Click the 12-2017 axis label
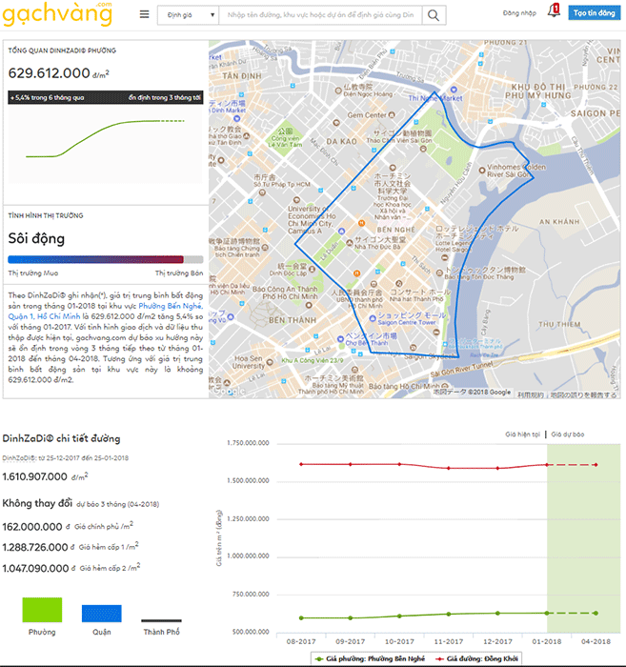 coord(497,641)
